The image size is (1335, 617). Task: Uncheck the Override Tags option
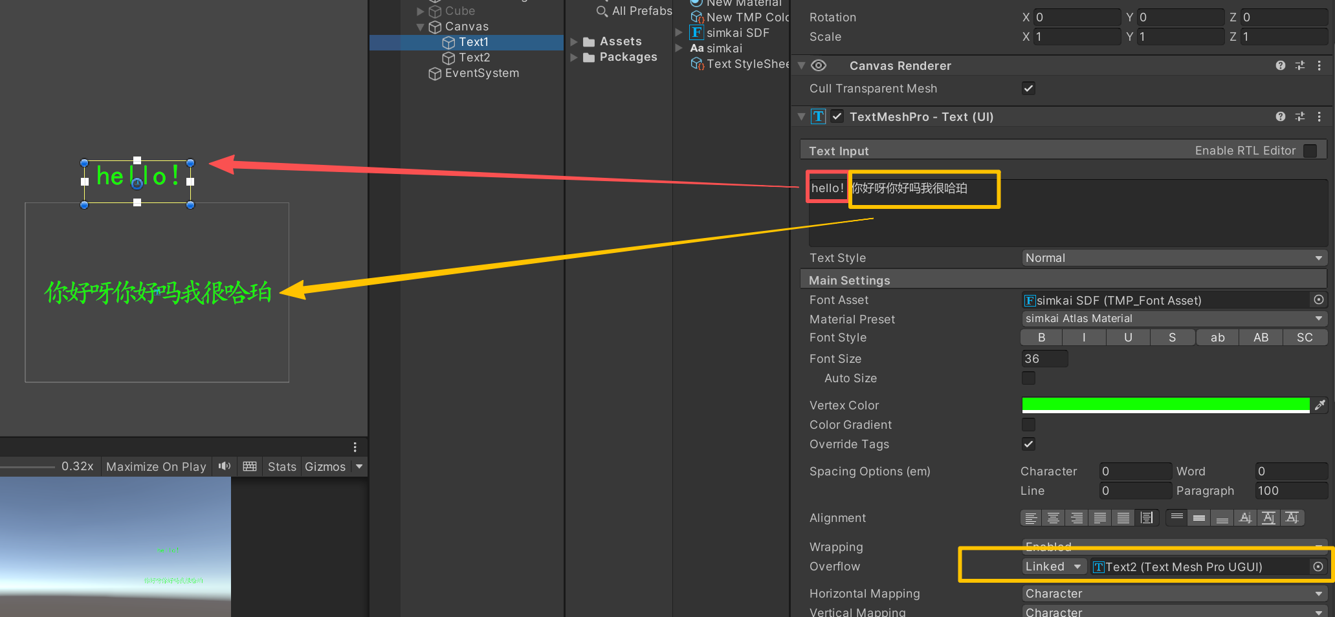point(1028,444)
